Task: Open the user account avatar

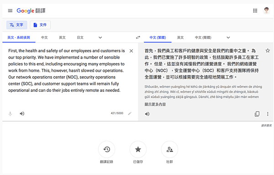Action: coord(266,11)
